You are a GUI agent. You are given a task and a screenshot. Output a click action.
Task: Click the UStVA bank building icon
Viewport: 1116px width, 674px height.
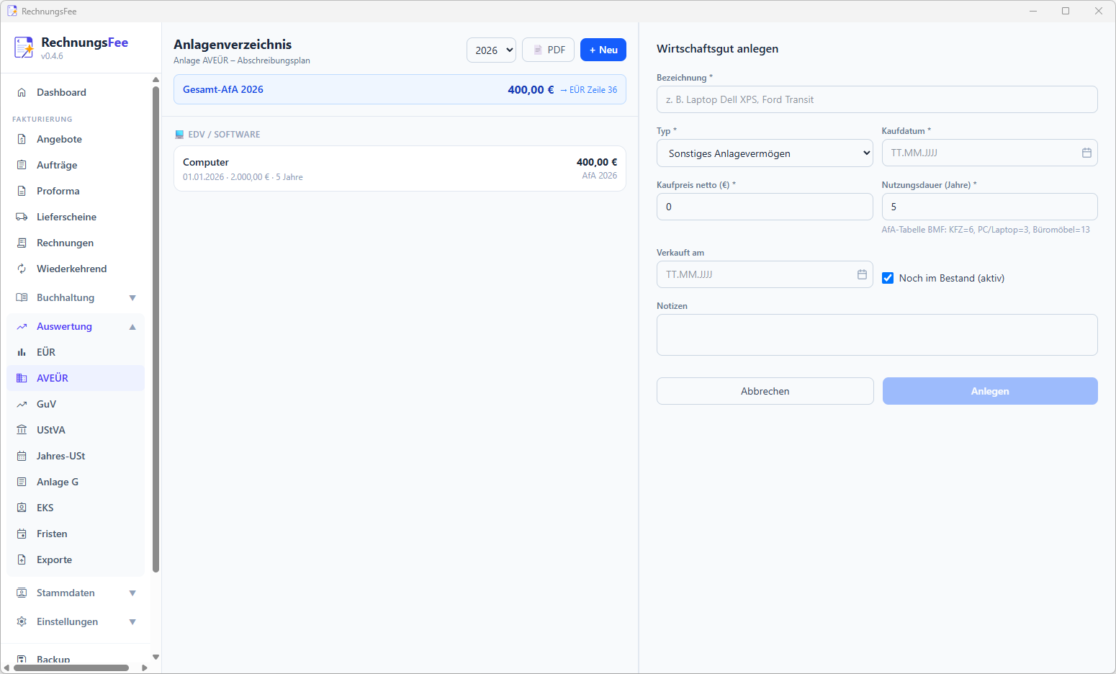[22, 430]
